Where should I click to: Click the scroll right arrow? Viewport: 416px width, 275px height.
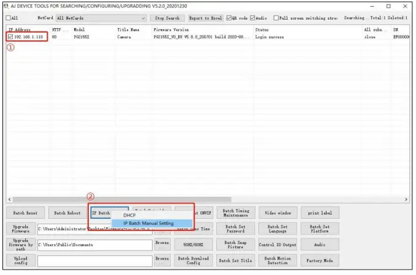(x=406, y=199)
